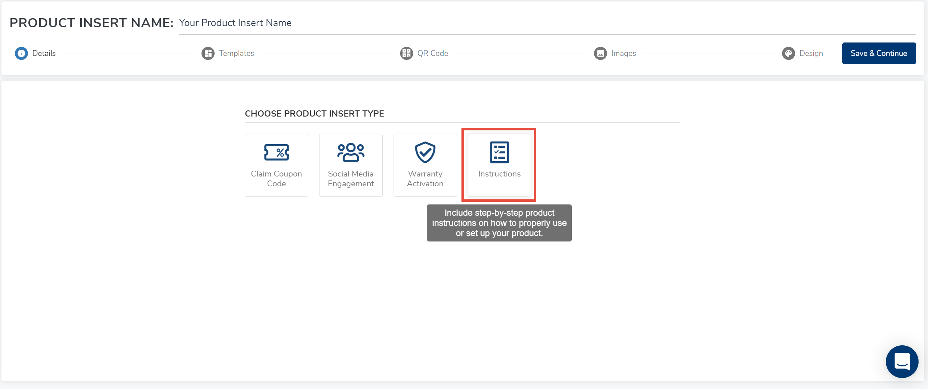This screenshot has height=390, width=928.
Task: Choose the Warranty Activation label
Action: tap(425, 179)
